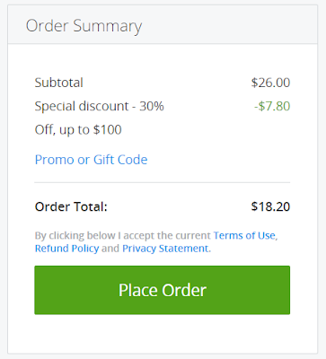This screenshot has width=326, height=359.
Task: Click the Off, up to $100 text
Action: 78,130
